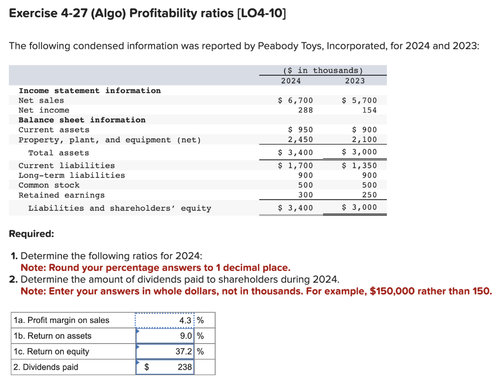Click the dollar sign beside 238
This screenshot has width=504, height=382.
pos(146,367)
